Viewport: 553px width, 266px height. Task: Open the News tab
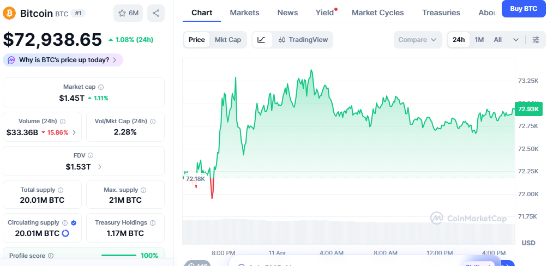point(287,13)
